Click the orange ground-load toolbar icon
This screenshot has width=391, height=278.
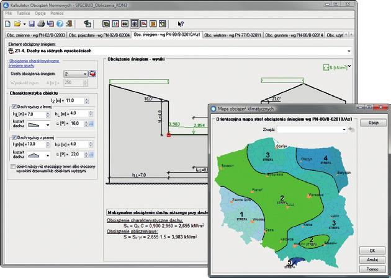(x=153, y=24)
